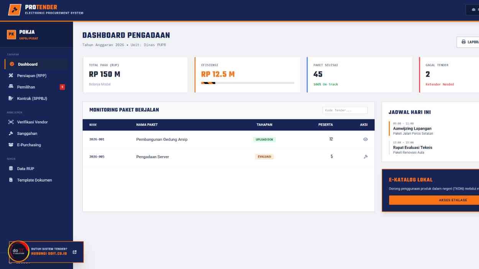
Task: Select the E-Purchasing menu entry
Action: point(30,145)
